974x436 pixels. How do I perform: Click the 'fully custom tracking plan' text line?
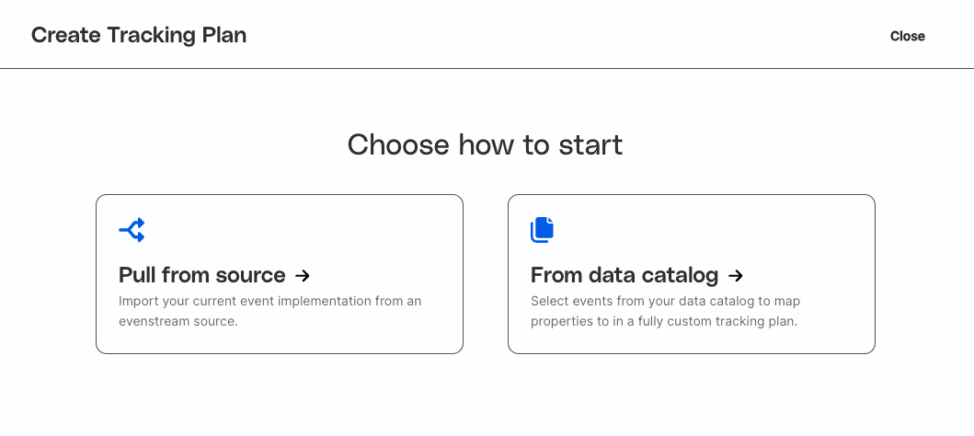(665, 322)
